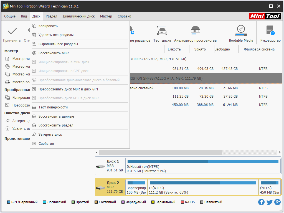Viewport: 284px width, 213px height.
Task: Select the C:(NTFS) partition bar on Диск 2
Action: [x=203, y=187]
